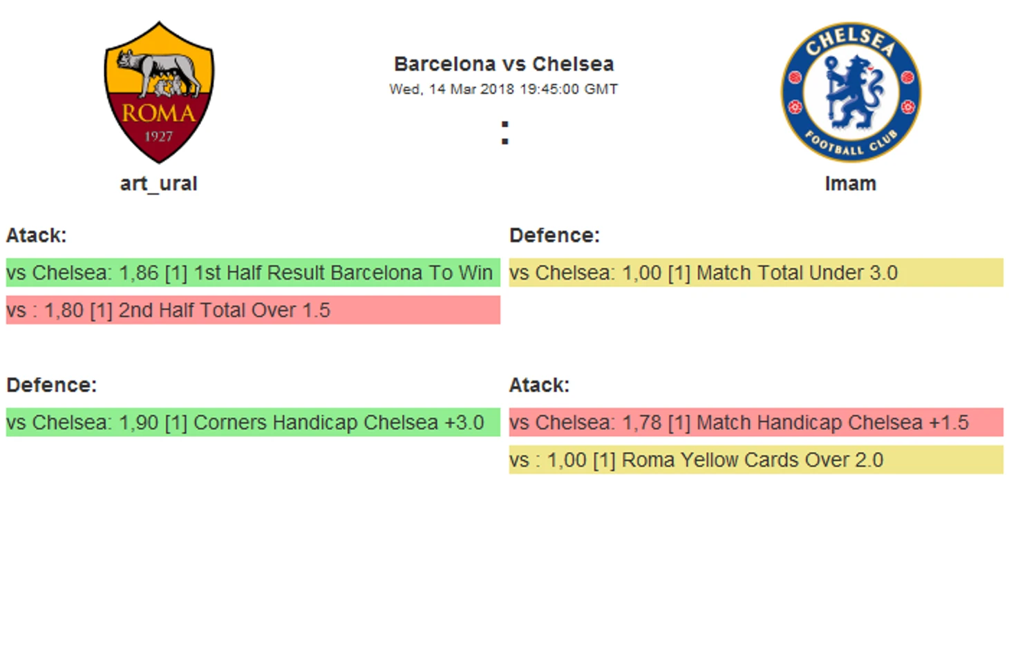Click the Chelsea Football Club crest
1009x662 pixels.
(x=851, y=92)
